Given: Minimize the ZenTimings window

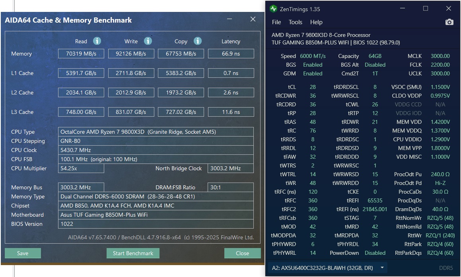Looking at the screenshot, I should pos(403,8).
